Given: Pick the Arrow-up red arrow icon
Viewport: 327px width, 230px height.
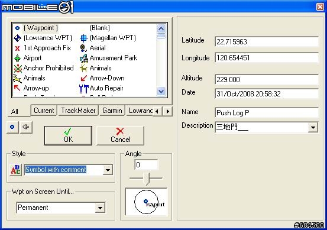Looking at the screenshot, I should 17,88.
